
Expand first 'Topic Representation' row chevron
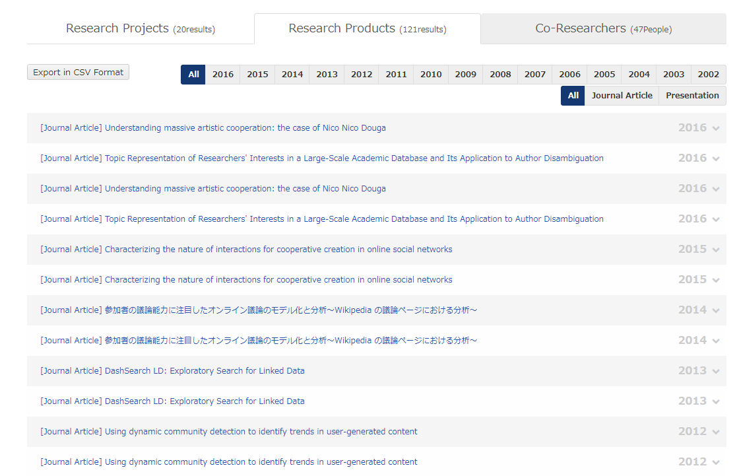[x=716, y=159]
